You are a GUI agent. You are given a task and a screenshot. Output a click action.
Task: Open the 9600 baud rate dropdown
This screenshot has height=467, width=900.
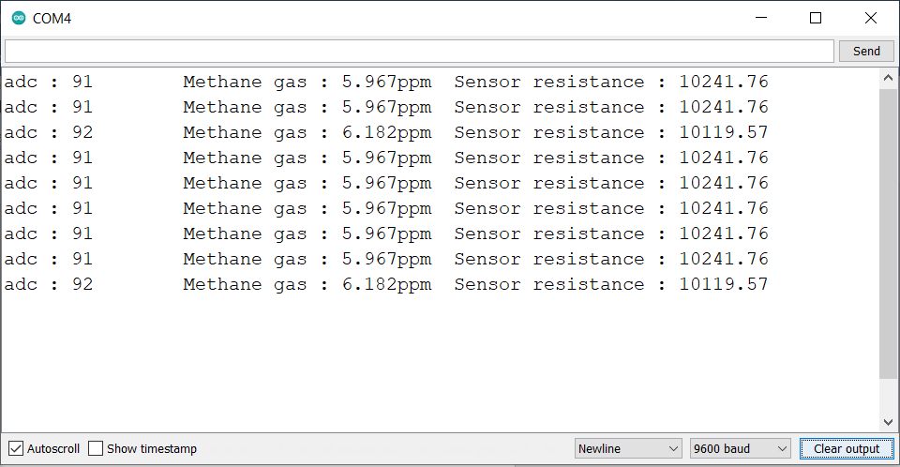pos(740,448)
